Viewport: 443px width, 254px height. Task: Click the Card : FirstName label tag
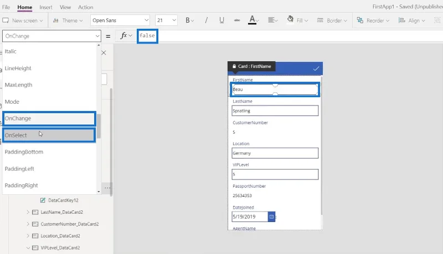251,66
